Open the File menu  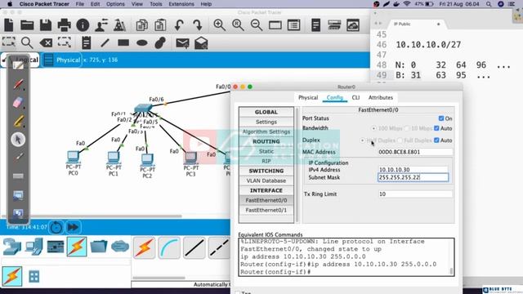click(80, 4)
